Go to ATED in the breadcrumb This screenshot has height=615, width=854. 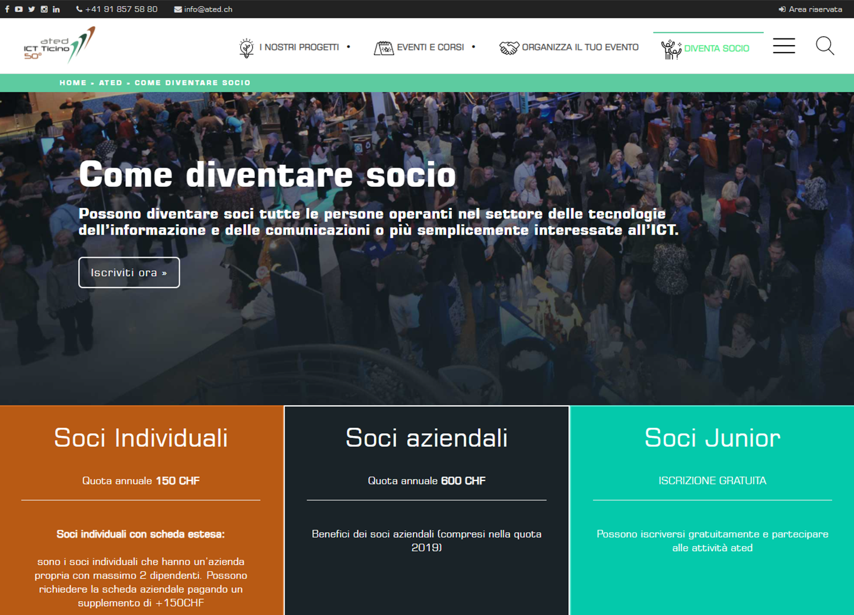(110, 83)
